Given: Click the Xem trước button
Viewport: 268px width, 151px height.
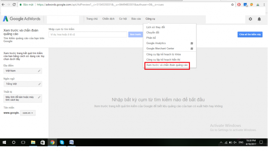Looking at the screenshot, I should pos(135,35).
